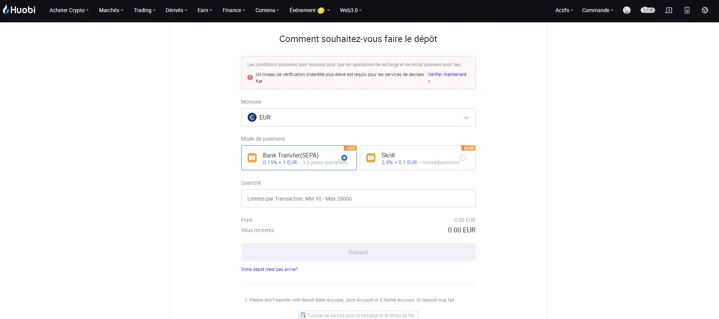Open the Événement menu
Viewport: 719px width, 319px height.
[x=310, y=10]
